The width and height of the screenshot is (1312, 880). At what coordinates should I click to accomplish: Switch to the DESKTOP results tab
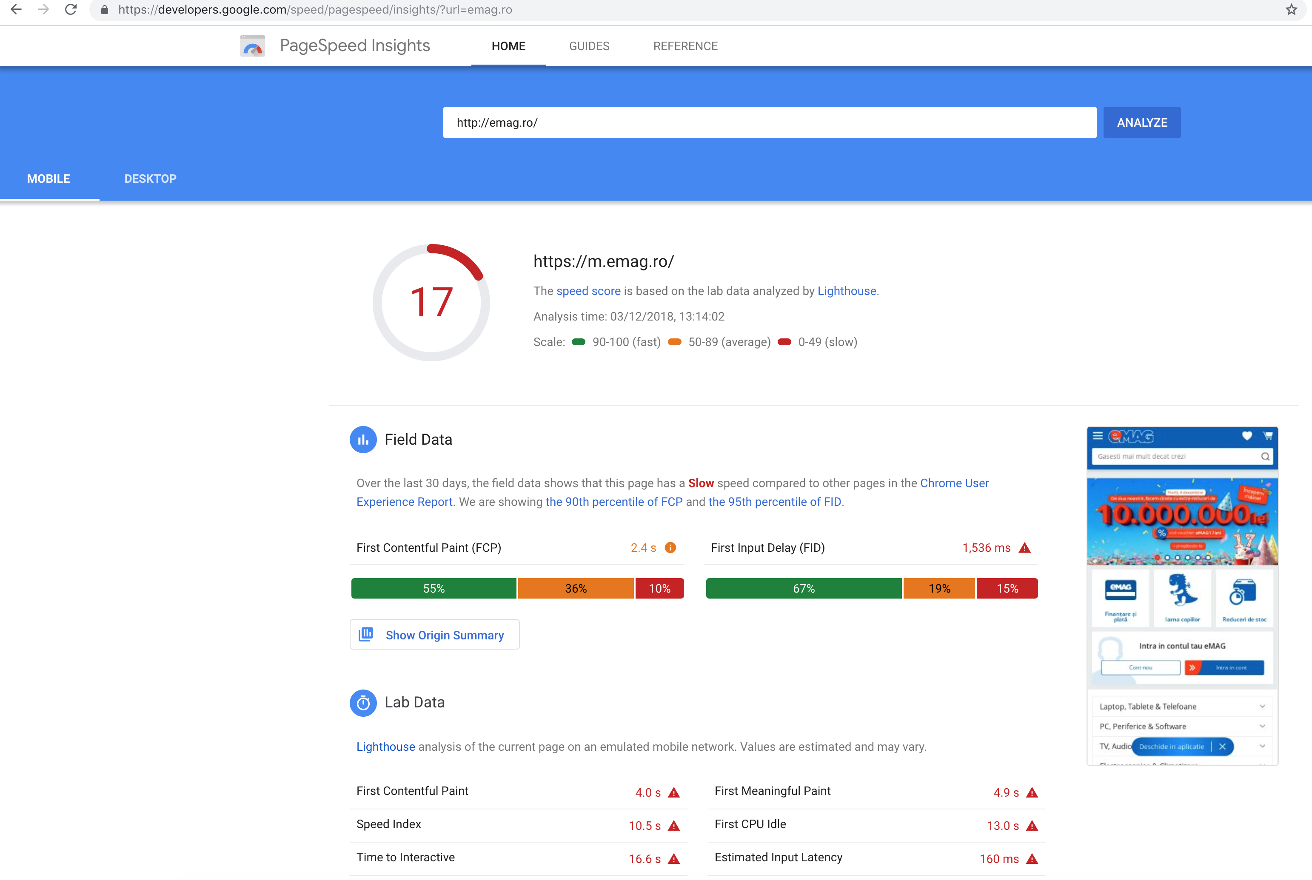pos(150,179)
